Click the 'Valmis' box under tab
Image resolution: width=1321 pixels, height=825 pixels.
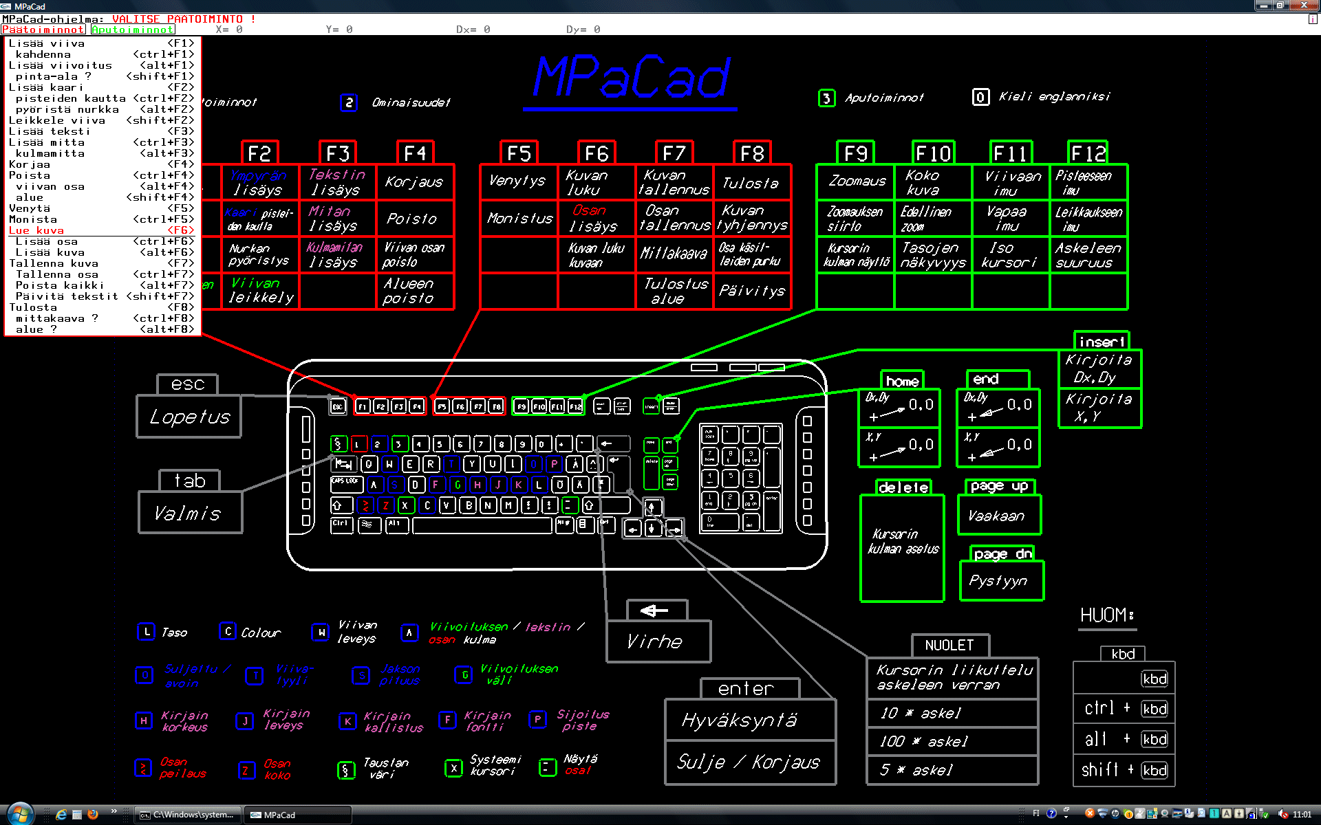click(x=191, y=513)
